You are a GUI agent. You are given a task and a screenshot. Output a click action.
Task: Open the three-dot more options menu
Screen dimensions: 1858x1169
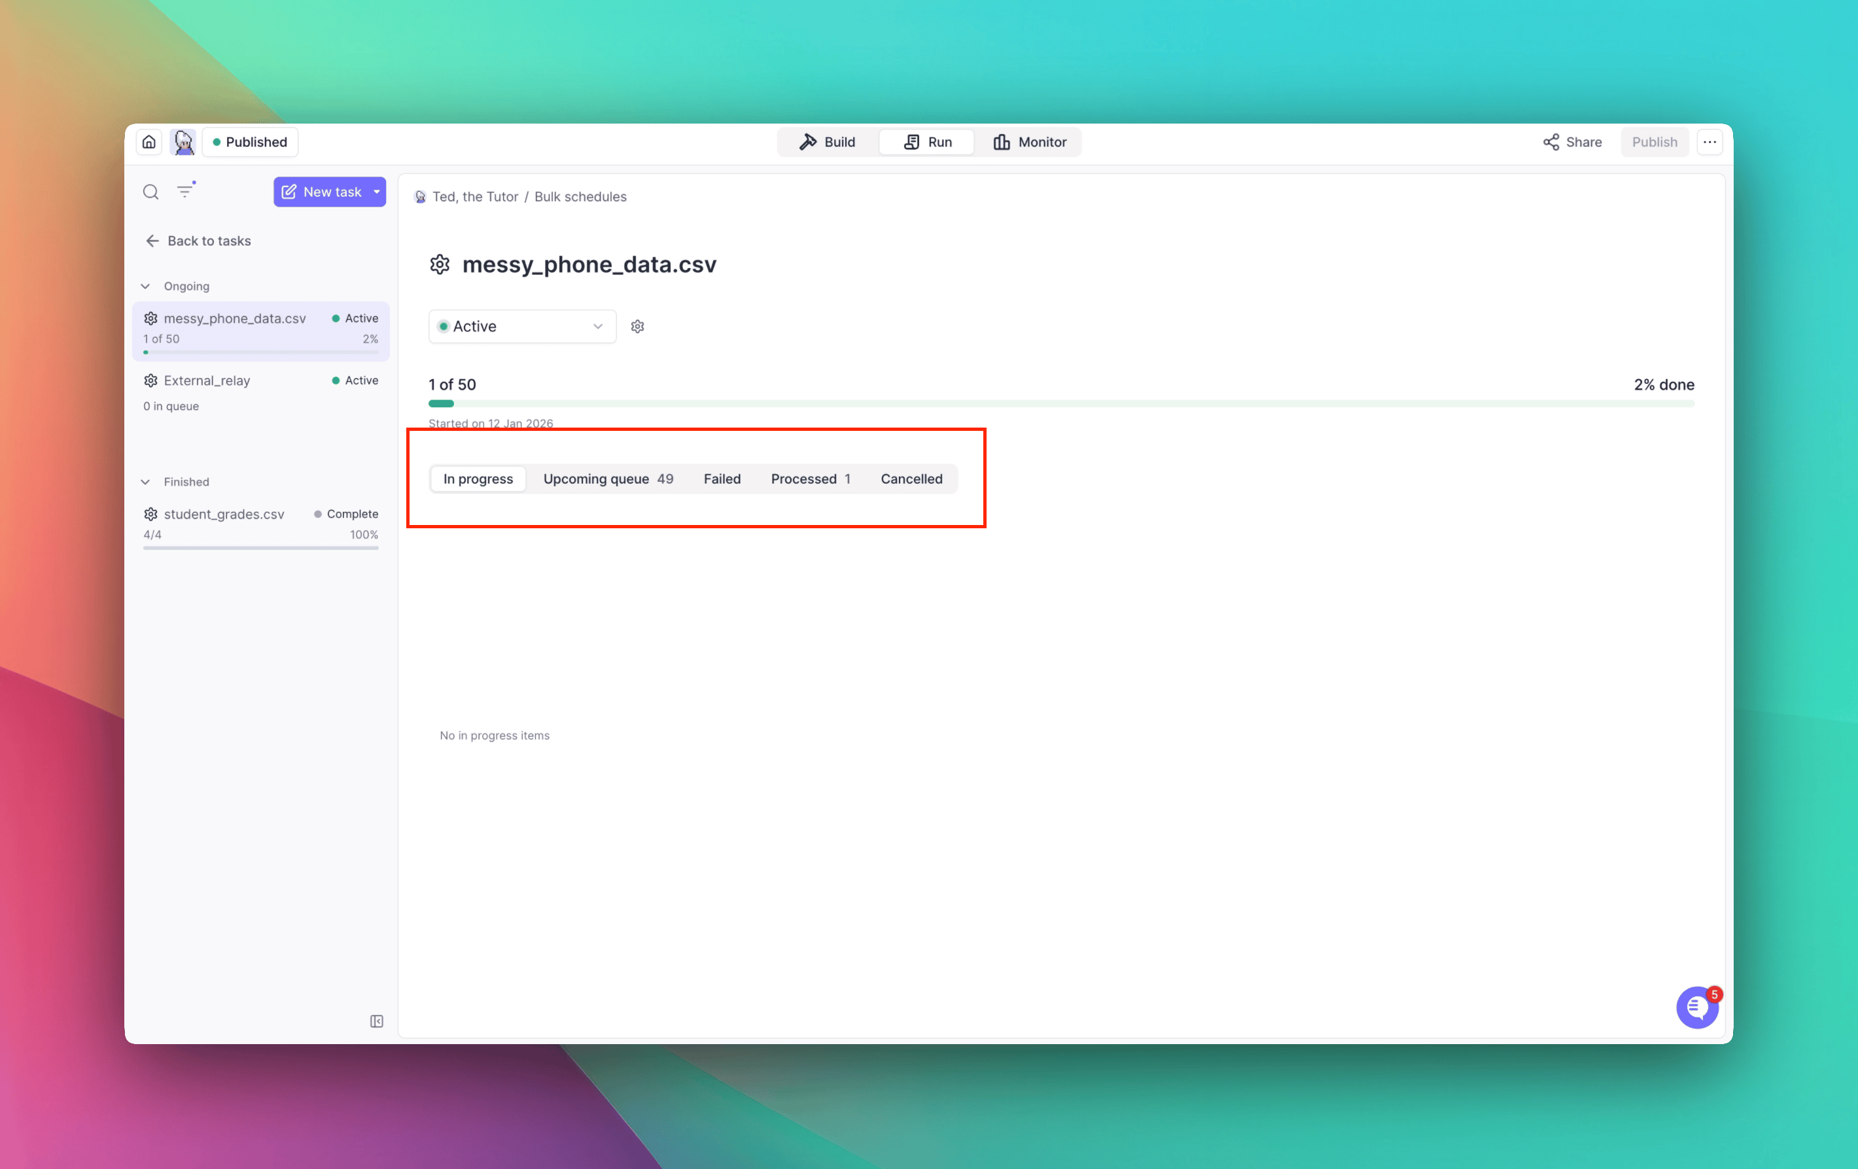(1710, 142)
